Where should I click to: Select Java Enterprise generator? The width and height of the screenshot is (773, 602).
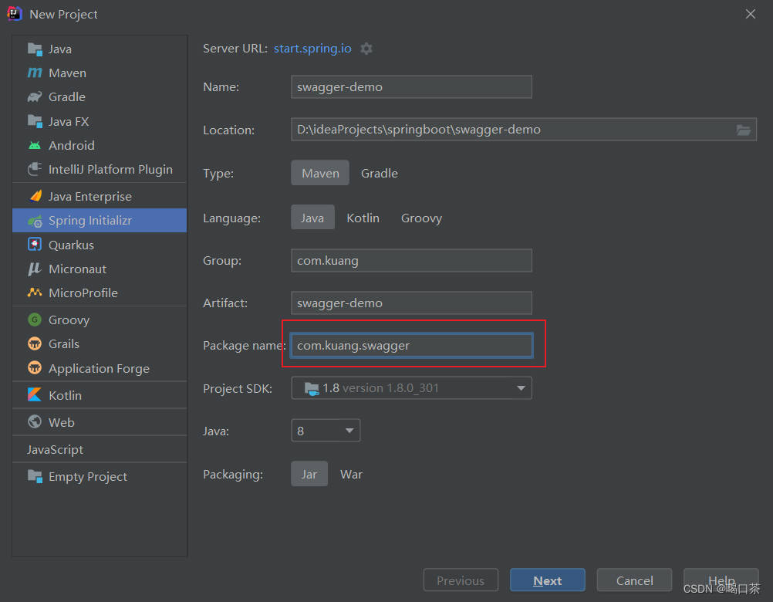pos(100,196)
